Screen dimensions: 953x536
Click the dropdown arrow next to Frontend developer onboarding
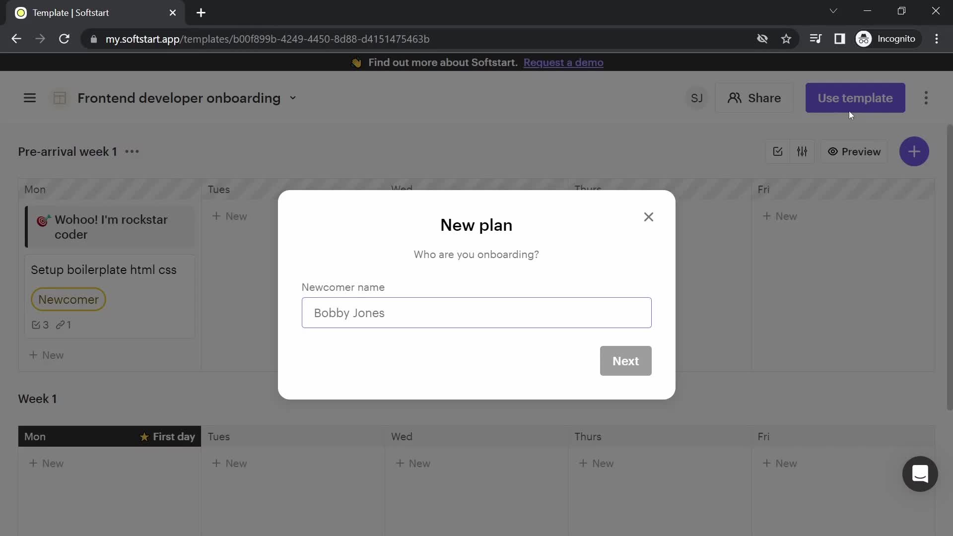292,97
